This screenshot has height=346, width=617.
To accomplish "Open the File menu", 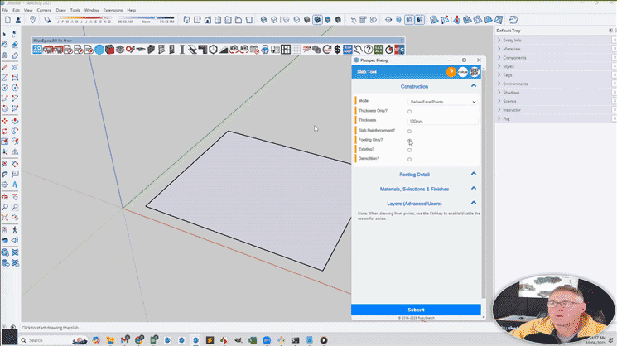I will coord(5,10).
